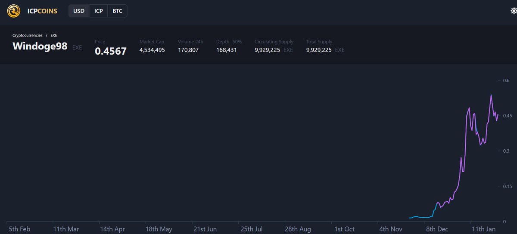Switch currency to USD

point(79,11)
